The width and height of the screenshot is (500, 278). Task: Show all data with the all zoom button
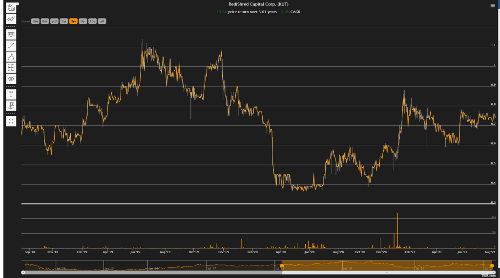tap(102, 21)
